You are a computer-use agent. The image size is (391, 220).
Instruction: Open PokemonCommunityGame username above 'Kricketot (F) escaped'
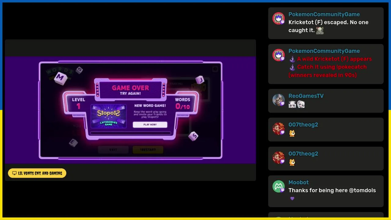pyautogui.click(x=324, y=14)
